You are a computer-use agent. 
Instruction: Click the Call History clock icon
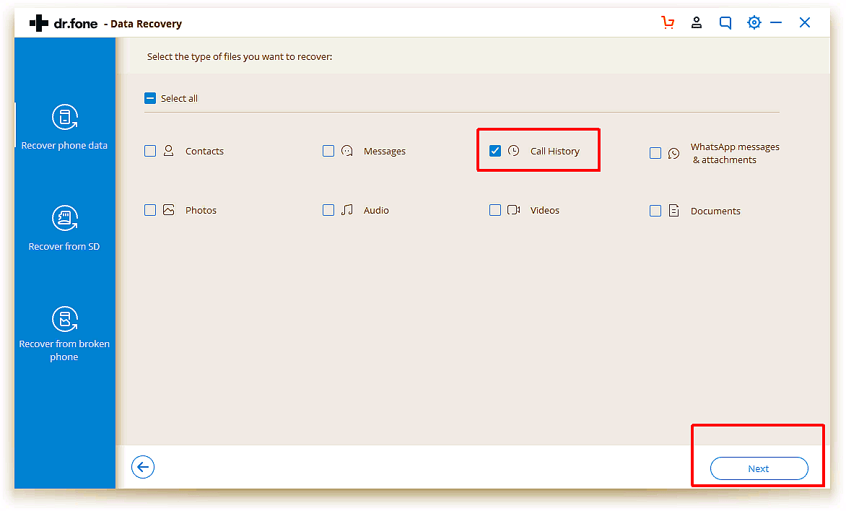tap(514, 151)
